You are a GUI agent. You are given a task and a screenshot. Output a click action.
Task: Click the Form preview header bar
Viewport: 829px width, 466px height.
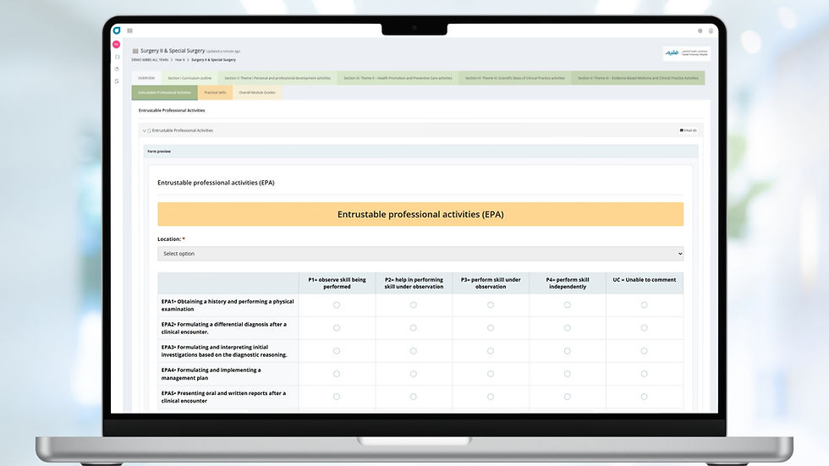pos(420,151)
